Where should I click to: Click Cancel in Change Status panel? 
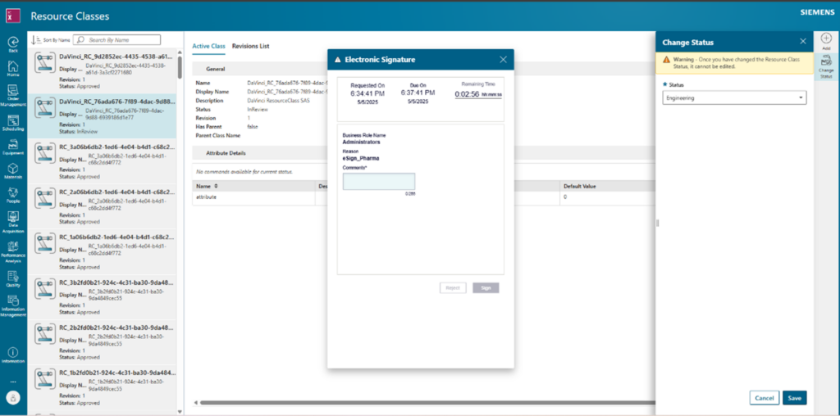(x=764, y=398)
